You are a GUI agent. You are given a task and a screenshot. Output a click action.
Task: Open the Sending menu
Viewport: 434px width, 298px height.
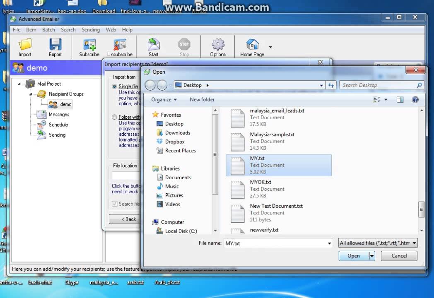[x=91, y=30]
